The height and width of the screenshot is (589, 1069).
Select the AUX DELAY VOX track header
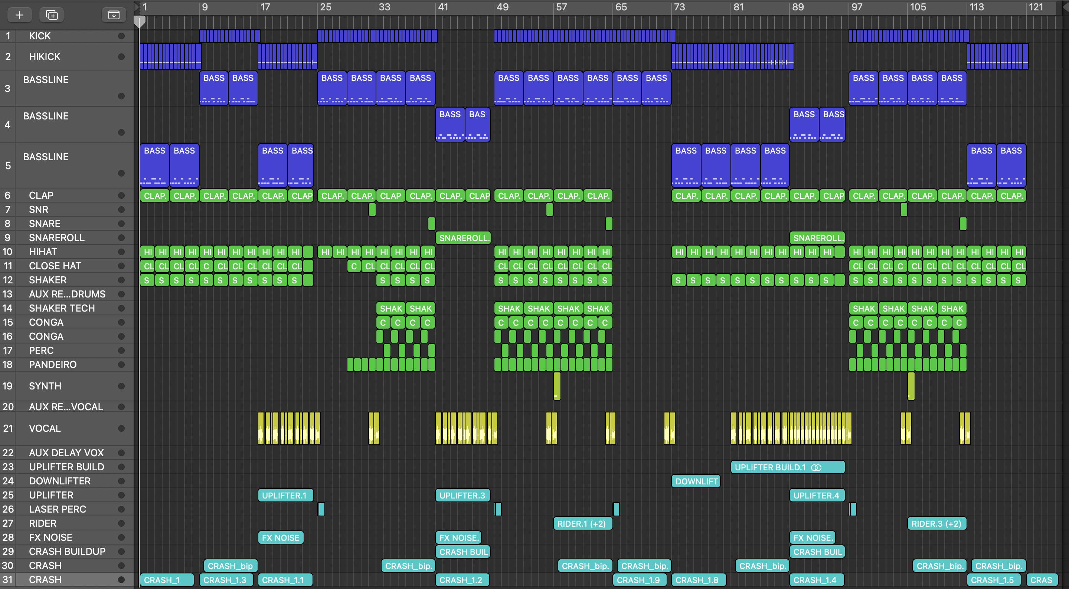point(67,453)
